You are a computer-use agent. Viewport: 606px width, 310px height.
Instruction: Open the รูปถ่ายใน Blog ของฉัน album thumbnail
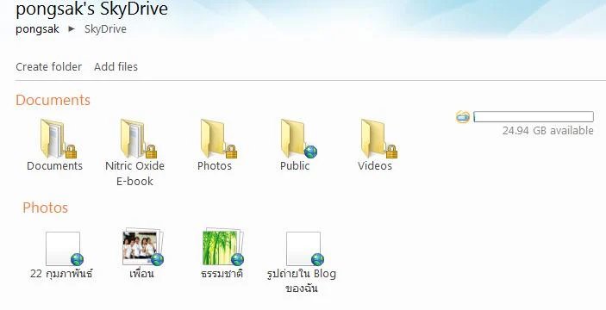click(x=305, y=249)
